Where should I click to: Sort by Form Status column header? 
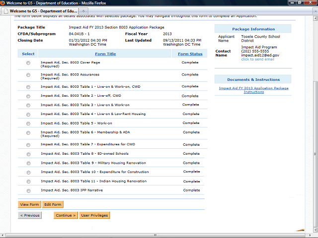190,54
